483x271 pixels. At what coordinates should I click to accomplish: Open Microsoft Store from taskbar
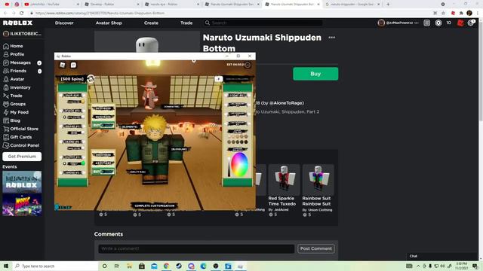click(x=142, y=266)
